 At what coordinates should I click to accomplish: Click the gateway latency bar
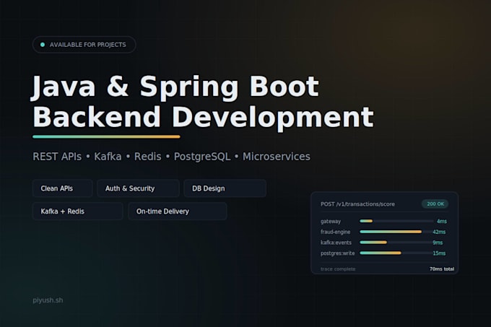[396, 221]
